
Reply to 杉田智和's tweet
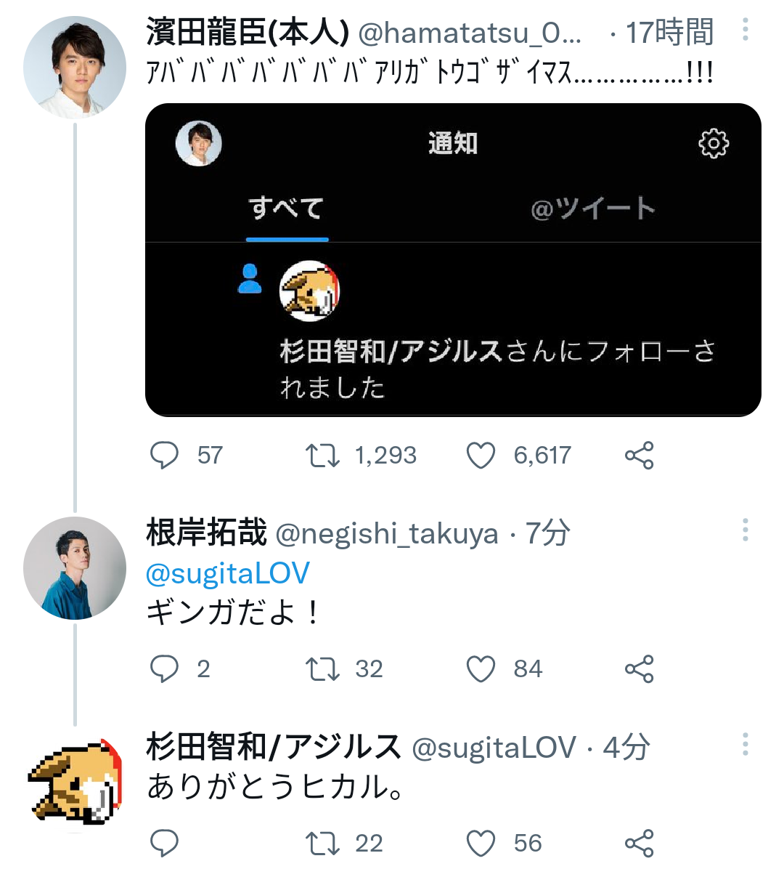[164, 843]
